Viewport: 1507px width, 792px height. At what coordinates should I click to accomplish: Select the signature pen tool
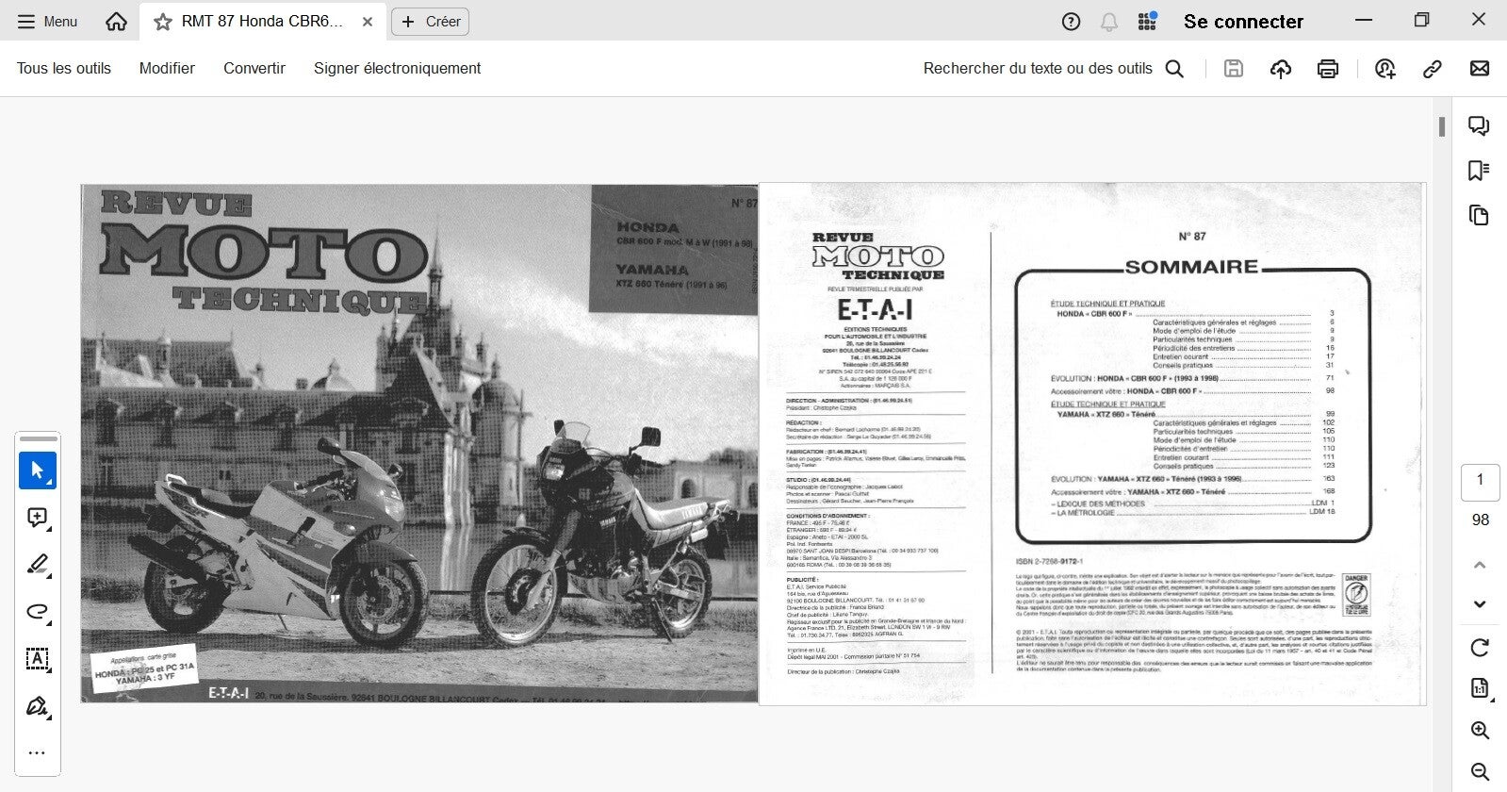tap(38, 706)
